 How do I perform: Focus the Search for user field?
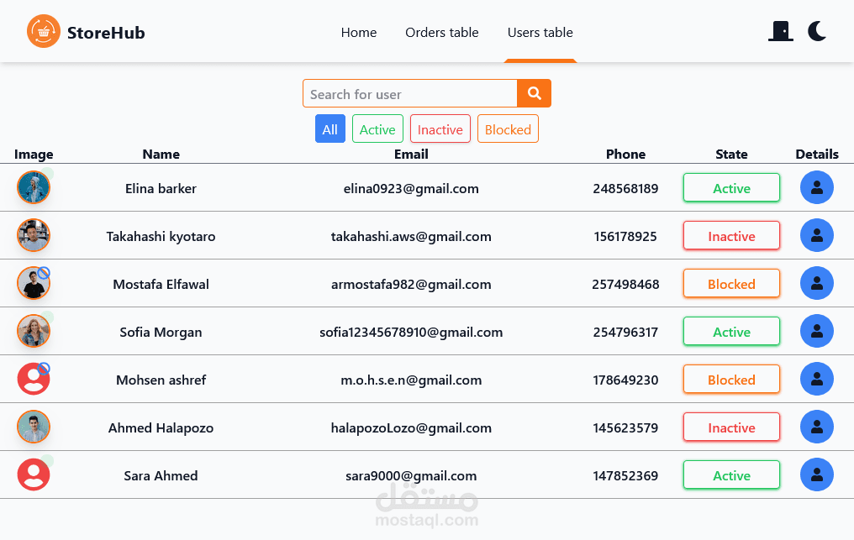pos(409,94)
